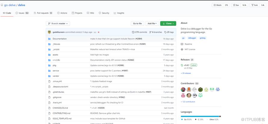This screenshot has width=268, height=124.
Task: Click the CONTRIBUTING.md file icon
Action: [x=49, y=113]
